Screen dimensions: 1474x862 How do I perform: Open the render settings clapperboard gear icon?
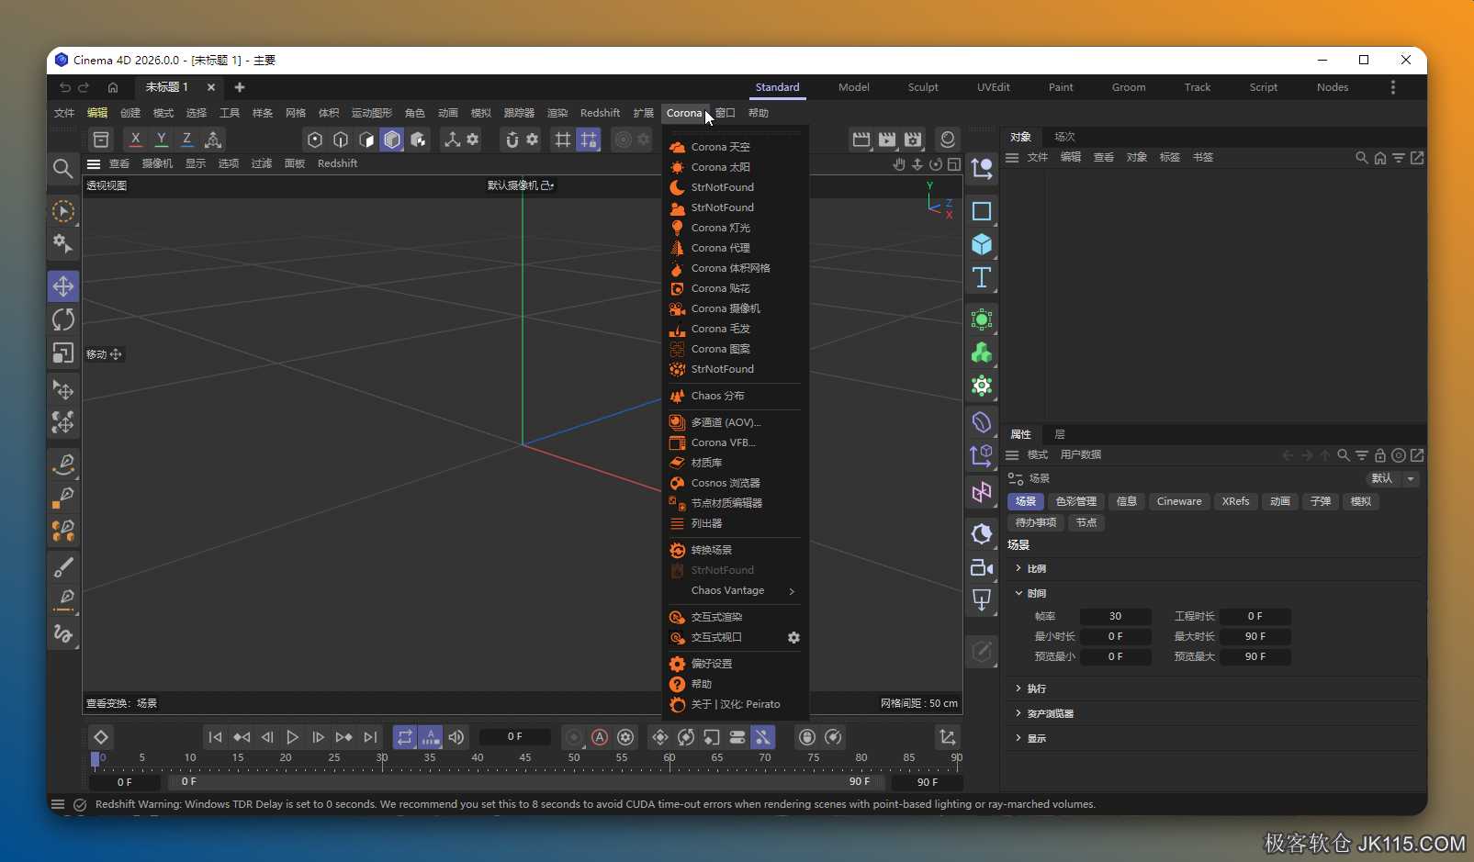pyautogui.click(x=913, y=140)
